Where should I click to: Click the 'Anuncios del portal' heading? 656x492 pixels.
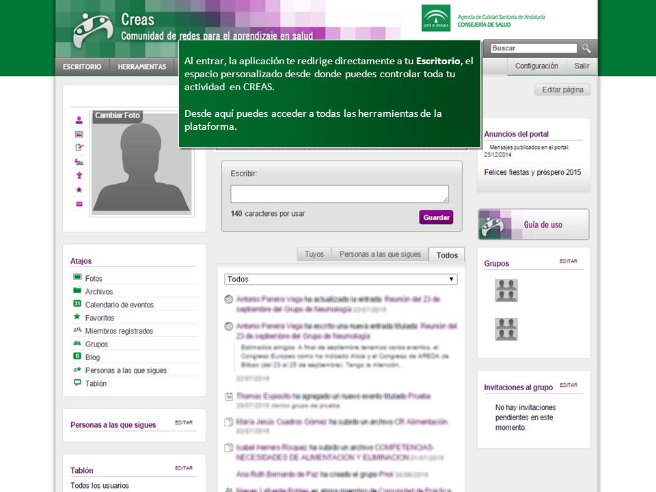click(x=517, y=134)
